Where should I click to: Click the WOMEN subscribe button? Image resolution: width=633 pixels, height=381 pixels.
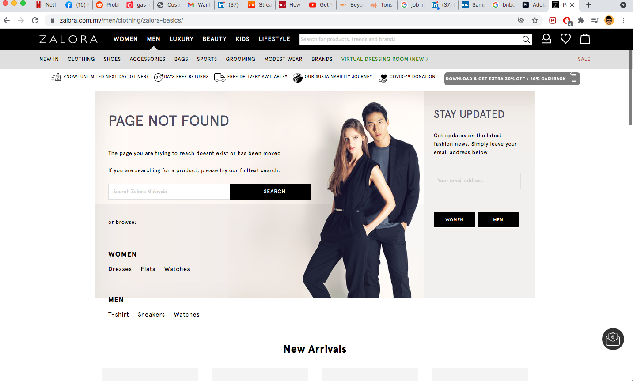click(x=455, y=220)
